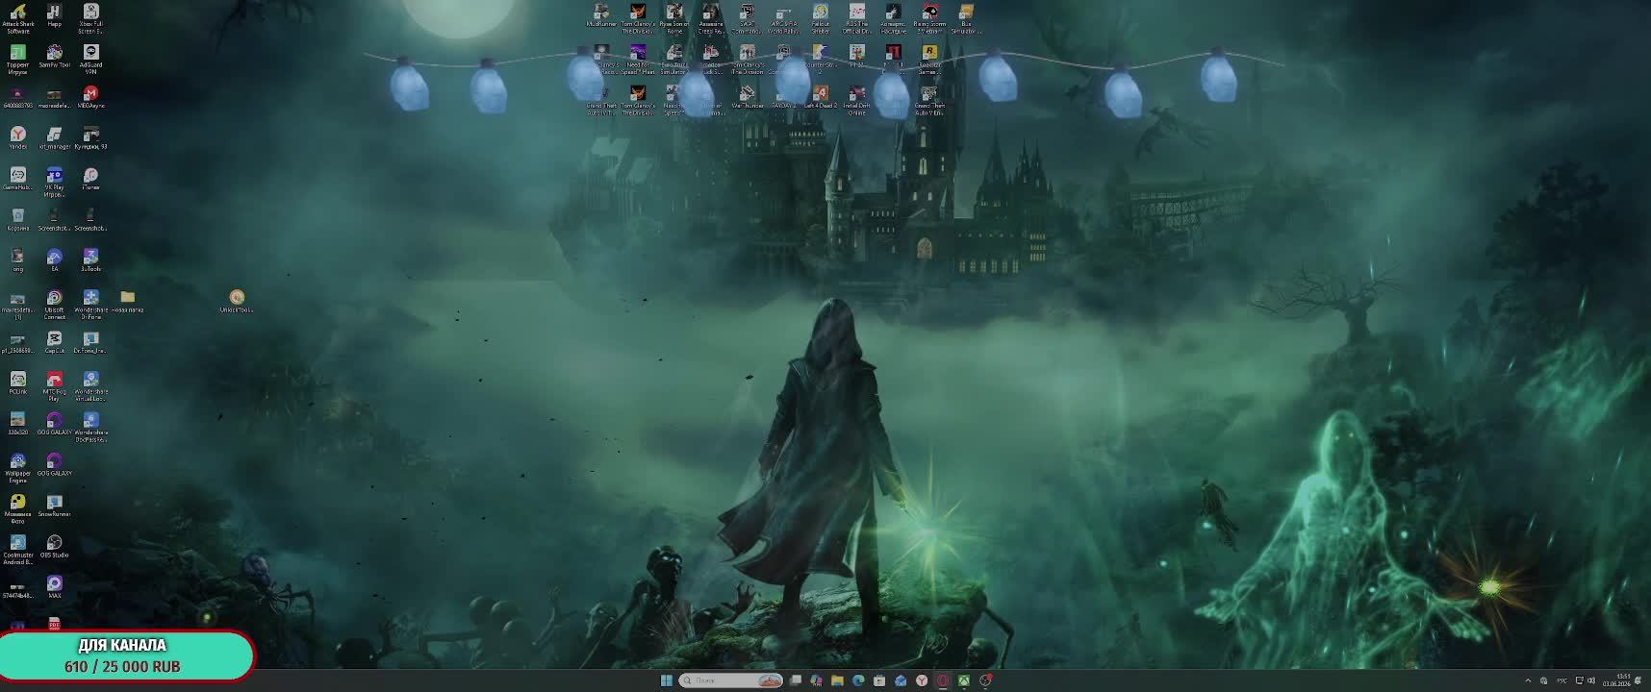Open the Xbox Full Screen shortcut
Viewport: 1651px width, 692px height.
pyautogui.click(x=90, y=18)
